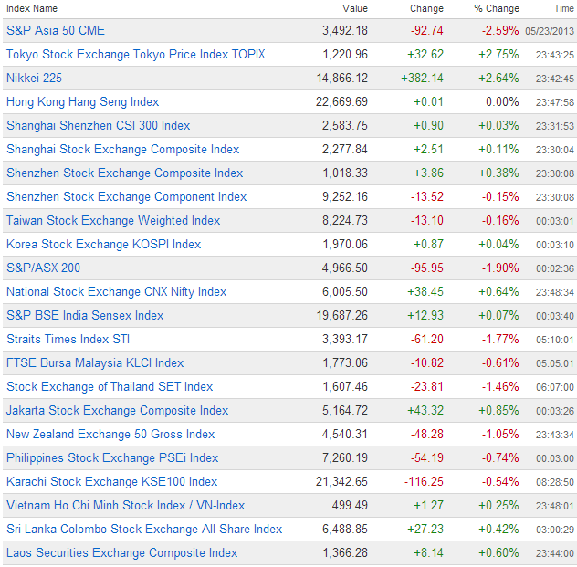The image size is (577, 567).
Task: Open Laos Securities Exchange Composite Index link
Action: click(121, 552)
